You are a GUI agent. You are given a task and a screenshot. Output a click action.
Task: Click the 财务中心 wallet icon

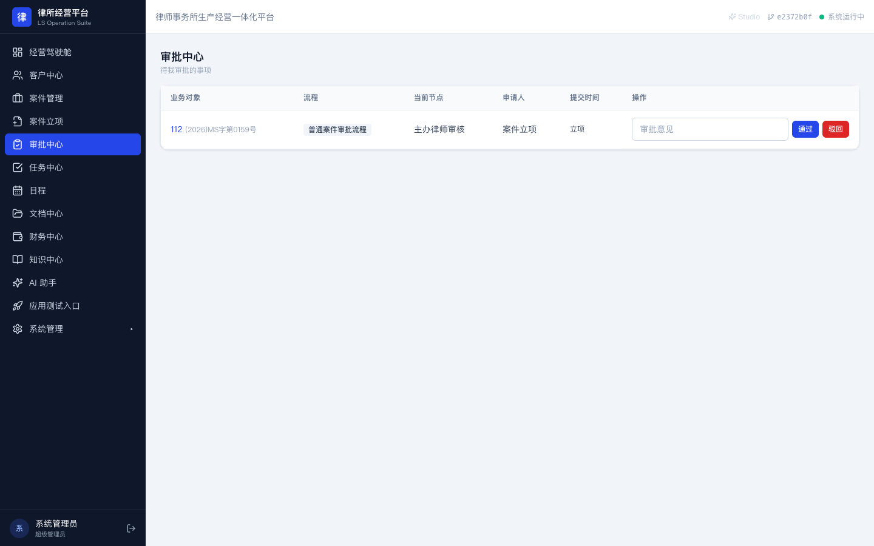[x=18, y=237]
